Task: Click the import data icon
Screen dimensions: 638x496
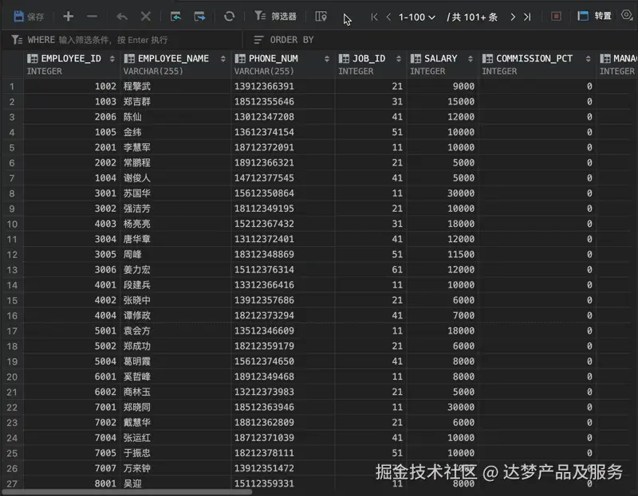Action: [175, 16]
